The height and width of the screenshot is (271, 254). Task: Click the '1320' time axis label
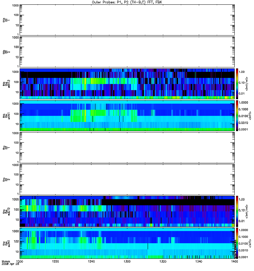coord(163,262)
